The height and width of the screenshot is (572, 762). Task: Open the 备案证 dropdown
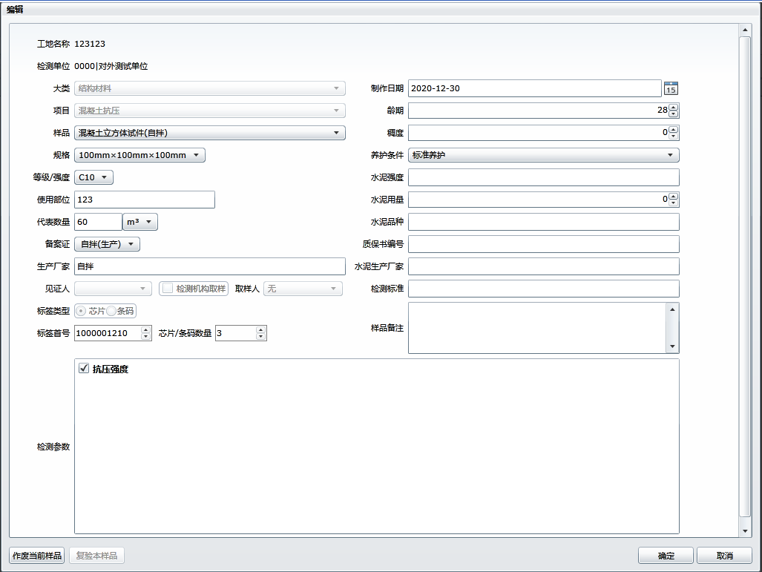pos(108,244)
